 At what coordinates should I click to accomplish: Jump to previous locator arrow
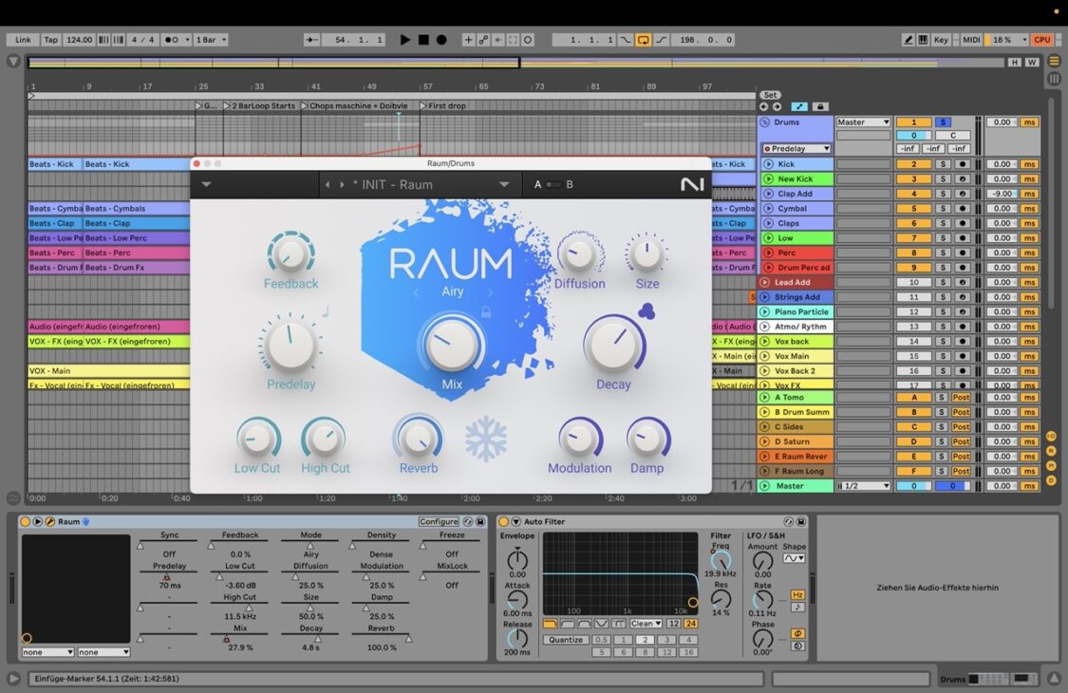coord(763,106)
